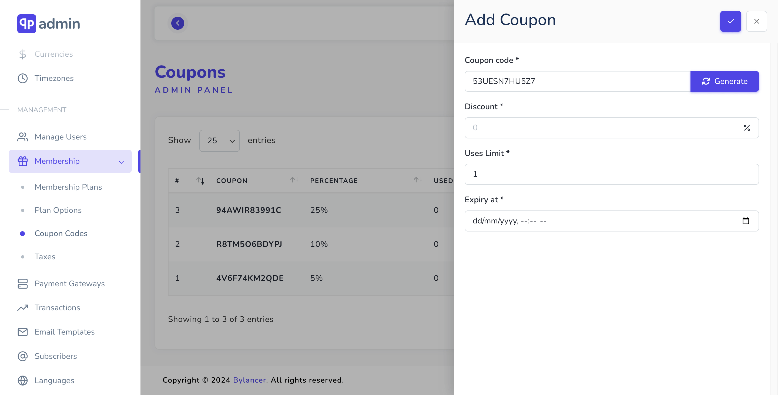Click coupon code R8TM5O6BDYPJ

click(x=249, y=244)
